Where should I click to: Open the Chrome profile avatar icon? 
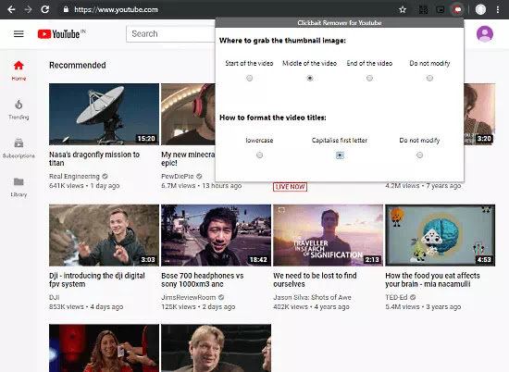point(480,9)
